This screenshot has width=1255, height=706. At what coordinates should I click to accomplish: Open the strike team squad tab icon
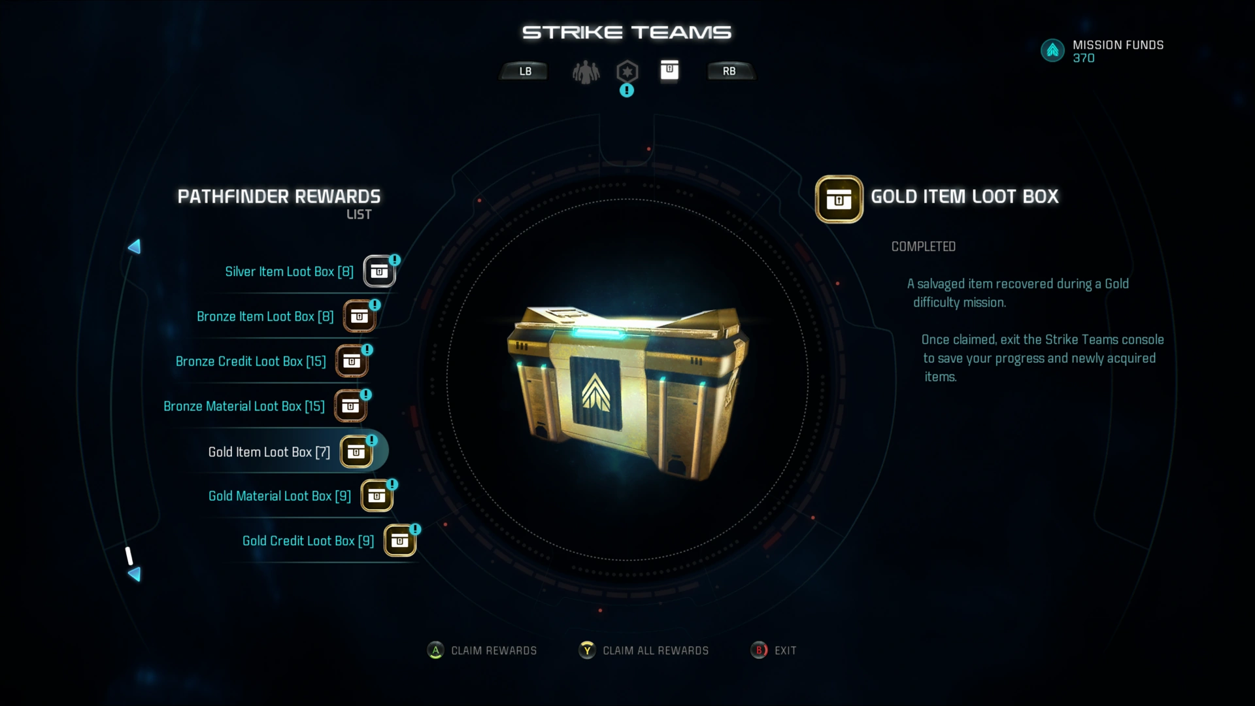[x=586, y=72]
